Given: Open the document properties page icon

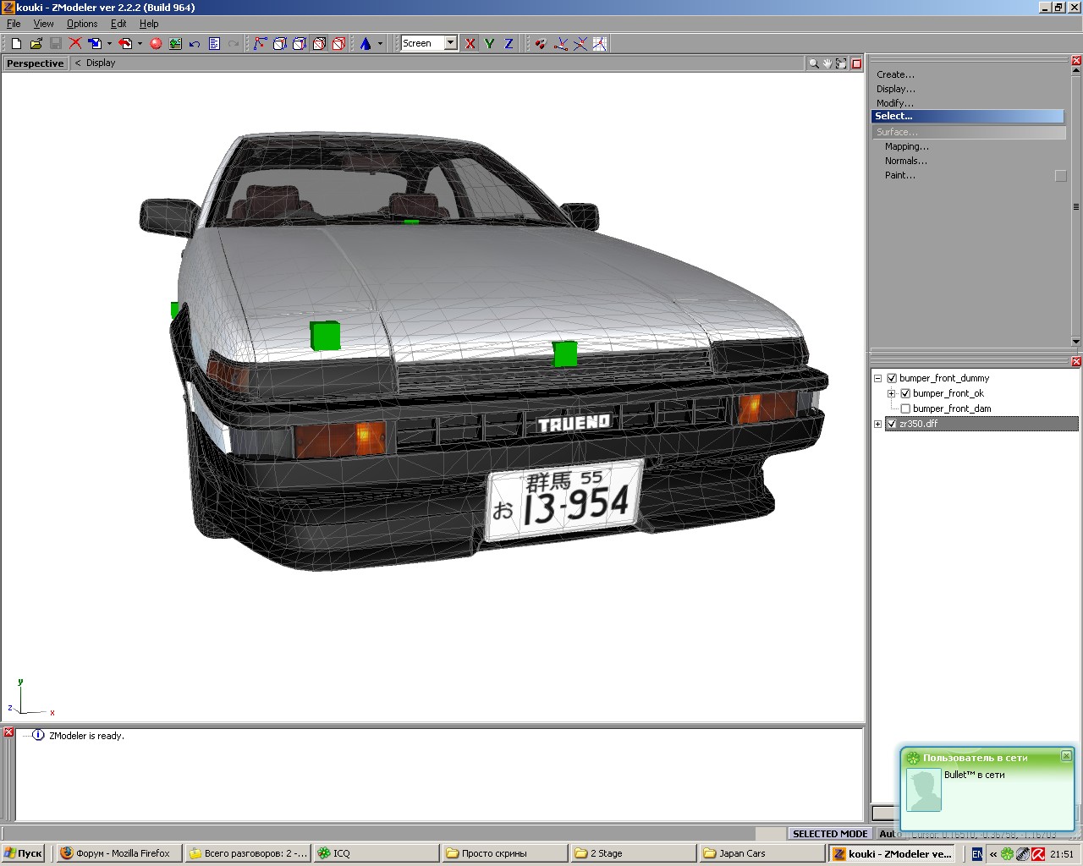Looking at the screenshot, I should pos(214,43).
